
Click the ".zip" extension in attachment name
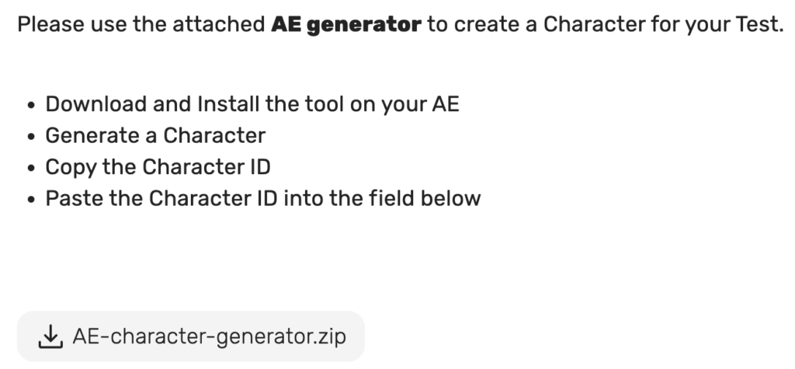(332, 336)
